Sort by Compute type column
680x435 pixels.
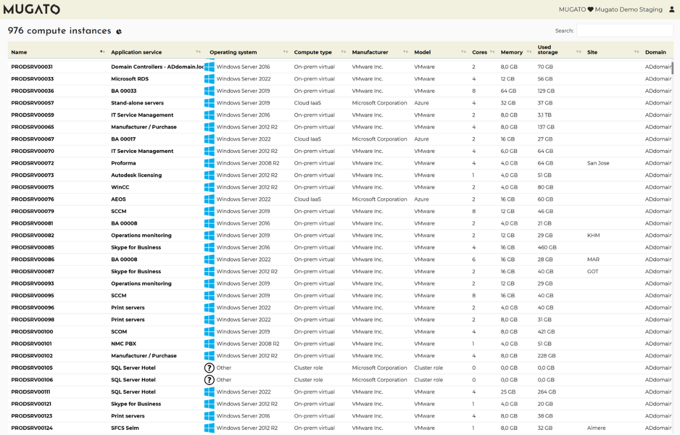coord(313,52)
